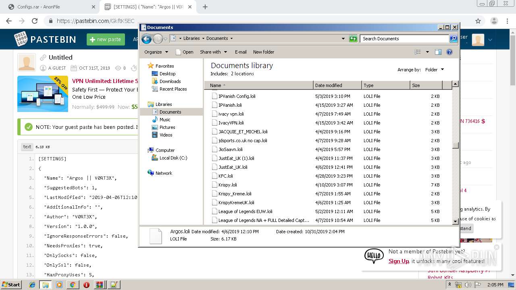Bookmark this page with the star icon

pyautogui.click(x=478, y=21)
